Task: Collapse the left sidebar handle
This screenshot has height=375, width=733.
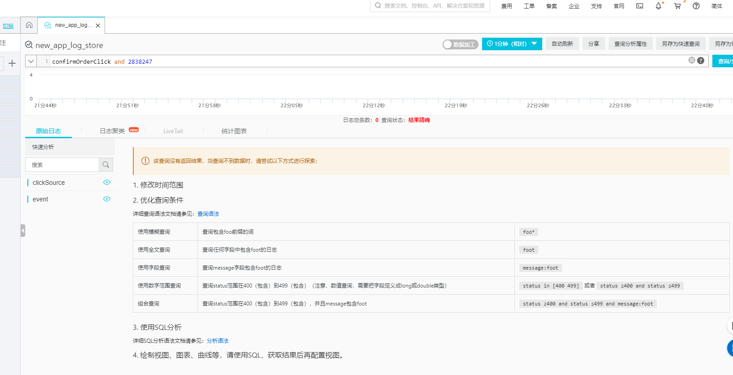Action: 23,231
